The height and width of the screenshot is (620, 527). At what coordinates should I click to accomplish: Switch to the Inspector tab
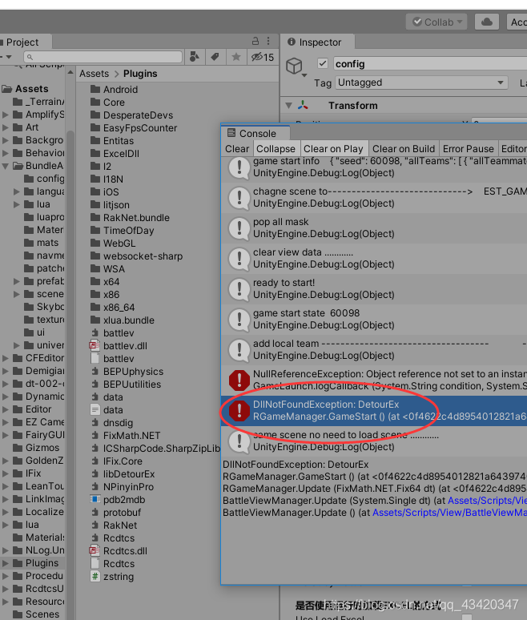317,42
